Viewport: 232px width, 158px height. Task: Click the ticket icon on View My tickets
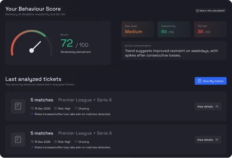coord(199,81)
